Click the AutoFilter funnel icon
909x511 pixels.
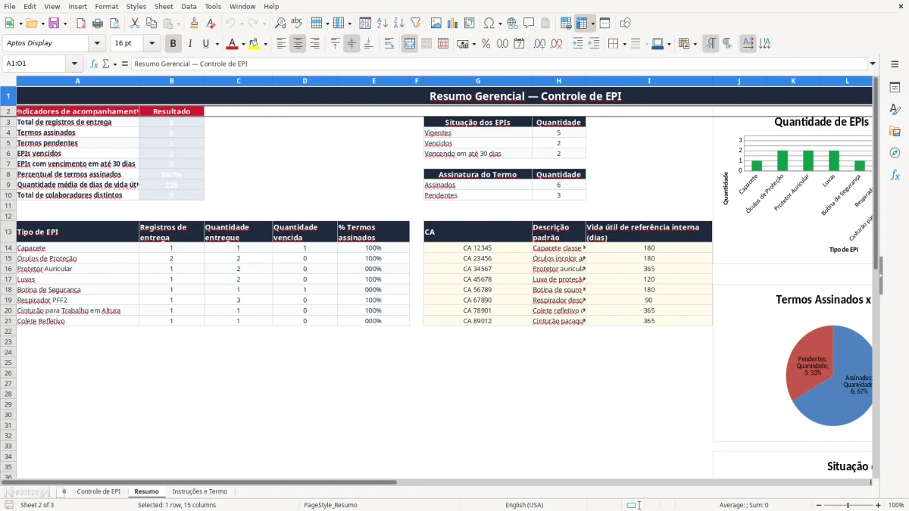click(x=415, y=23)
